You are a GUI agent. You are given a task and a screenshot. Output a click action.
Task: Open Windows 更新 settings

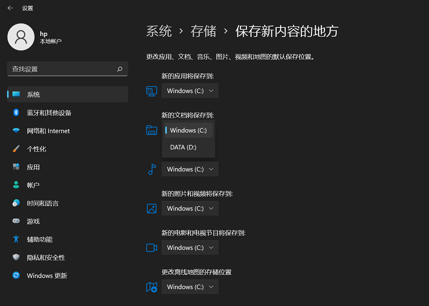pyautogui.click(x=68, y=275)
